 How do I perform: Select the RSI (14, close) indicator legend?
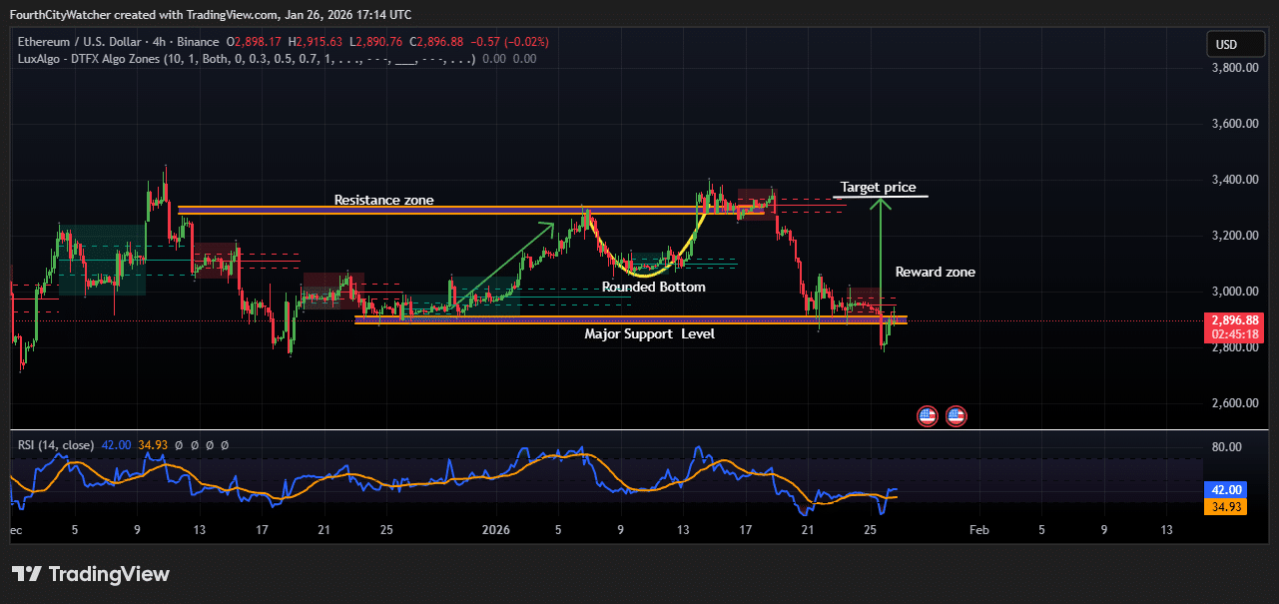[x=56, y=445]
